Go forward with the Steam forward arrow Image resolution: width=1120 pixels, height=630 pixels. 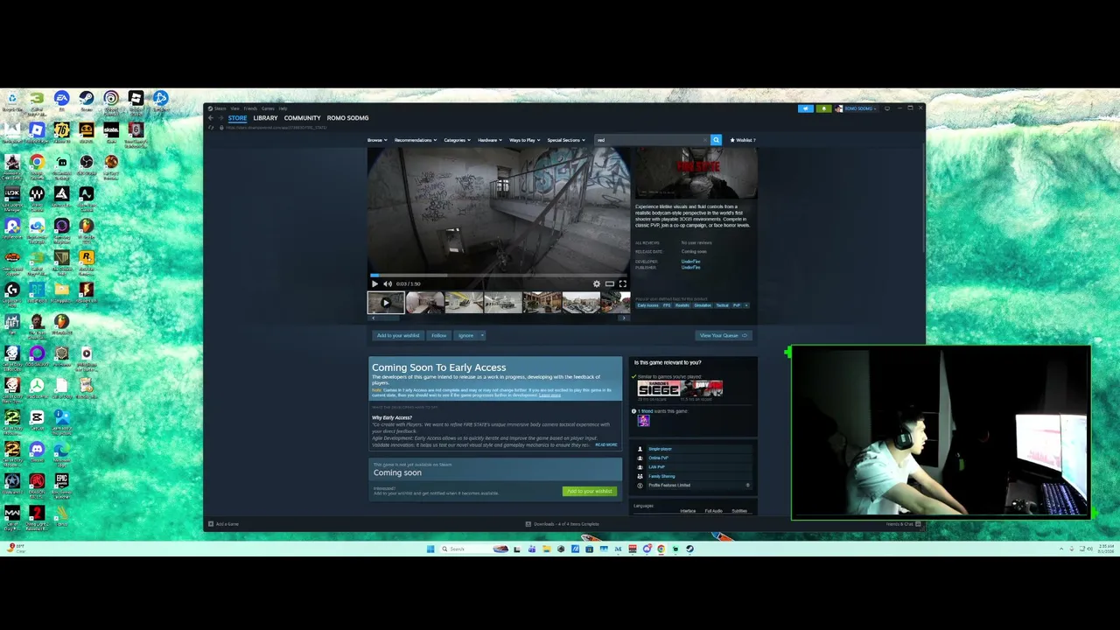point(220,118)
